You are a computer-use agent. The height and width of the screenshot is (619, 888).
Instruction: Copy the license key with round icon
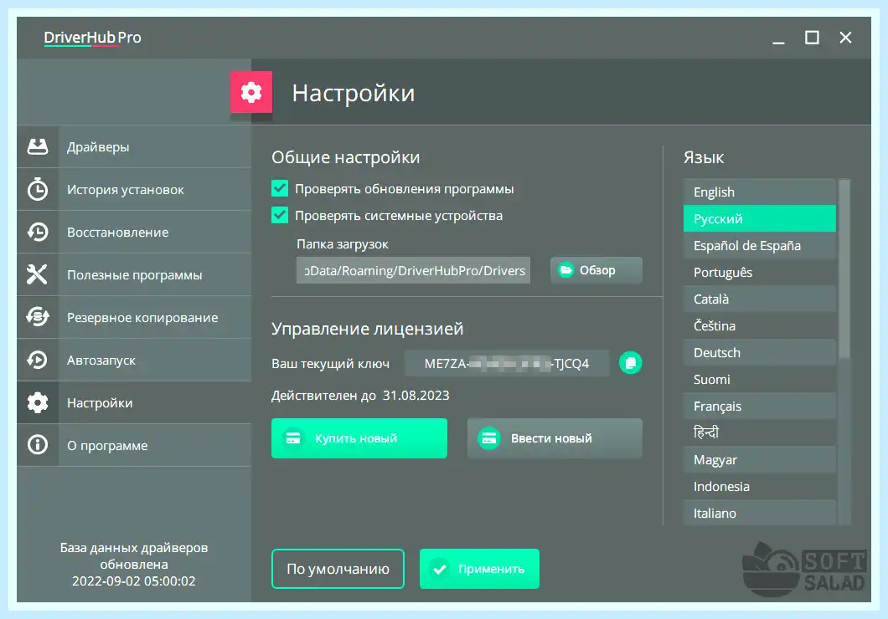(x=630, y=363)
